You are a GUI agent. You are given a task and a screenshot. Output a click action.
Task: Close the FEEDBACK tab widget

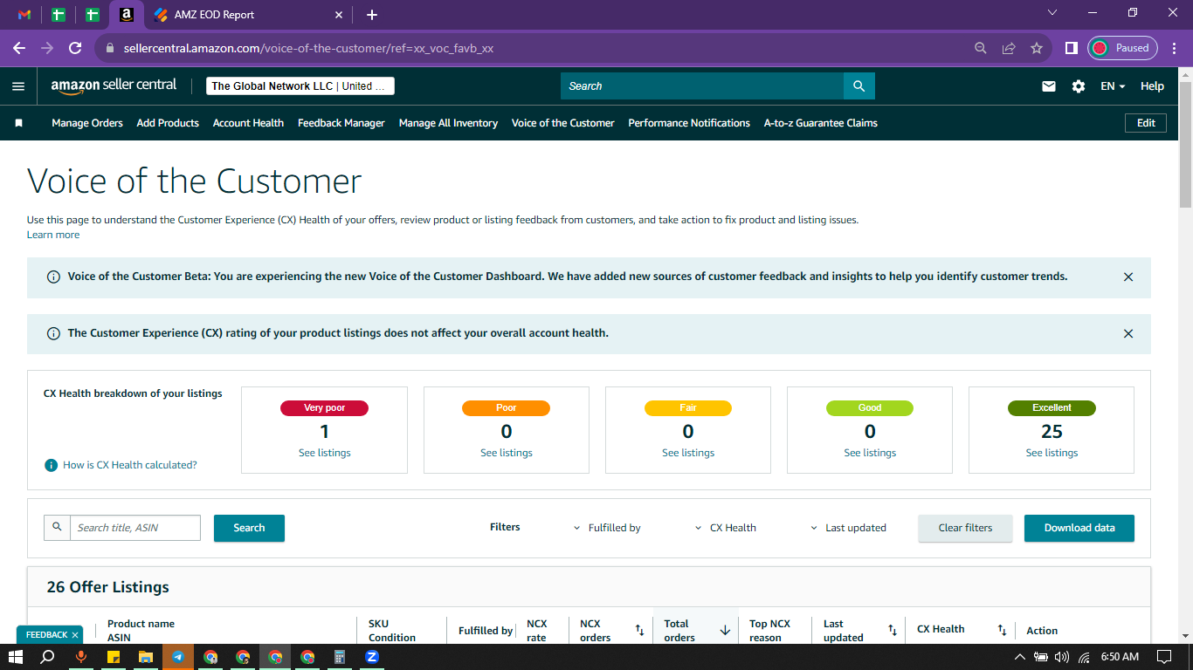pyautogui.click(x=75, y=635)
